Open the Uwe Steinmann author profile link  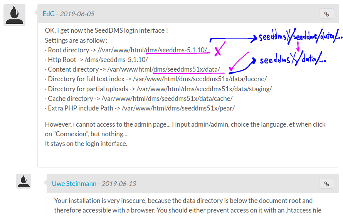coord(74,184)
